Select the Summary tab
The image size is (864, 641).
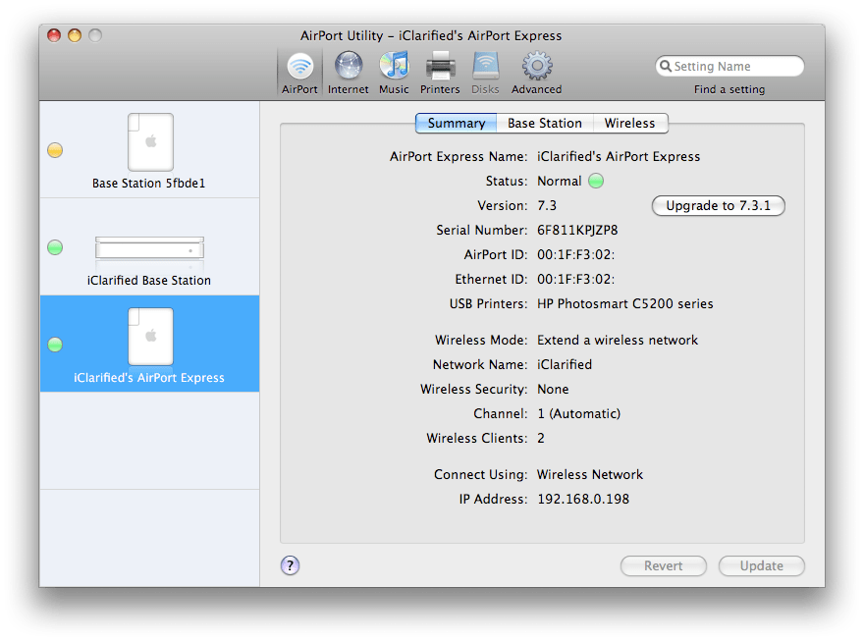coord(456,123)
